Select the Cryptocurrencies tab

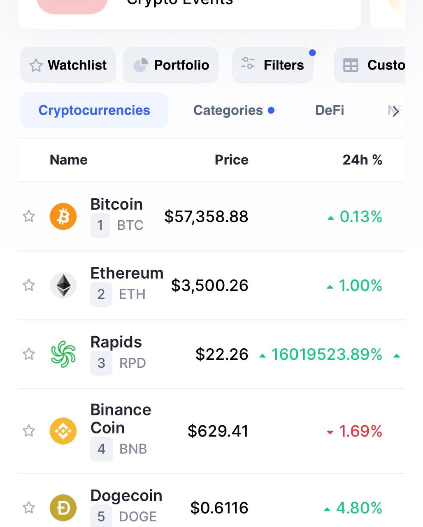pyautogui.click(x=94, y=110)
